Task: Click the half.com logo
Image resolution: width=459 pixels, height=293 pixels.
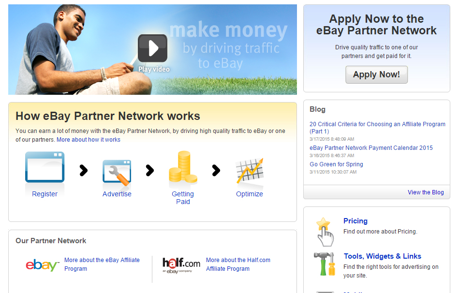Action: pyautogui.click(x=181, y=265)
